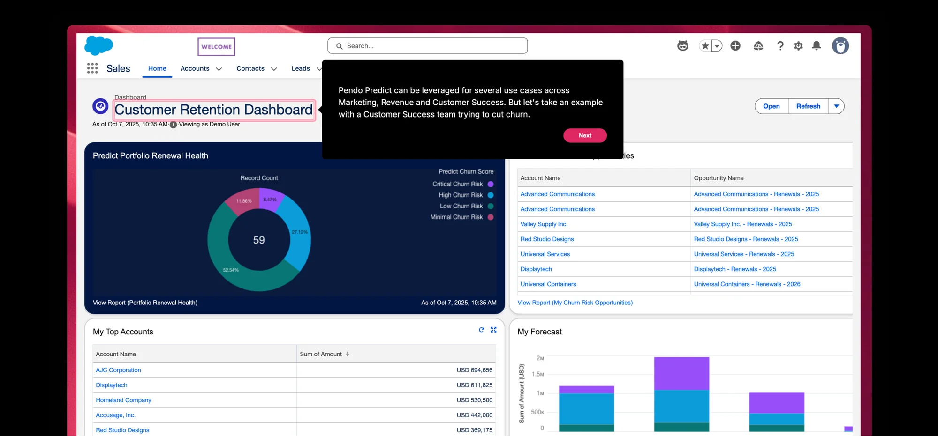
Task: Switch to the Home tab
Action: [x=157, y=68]
